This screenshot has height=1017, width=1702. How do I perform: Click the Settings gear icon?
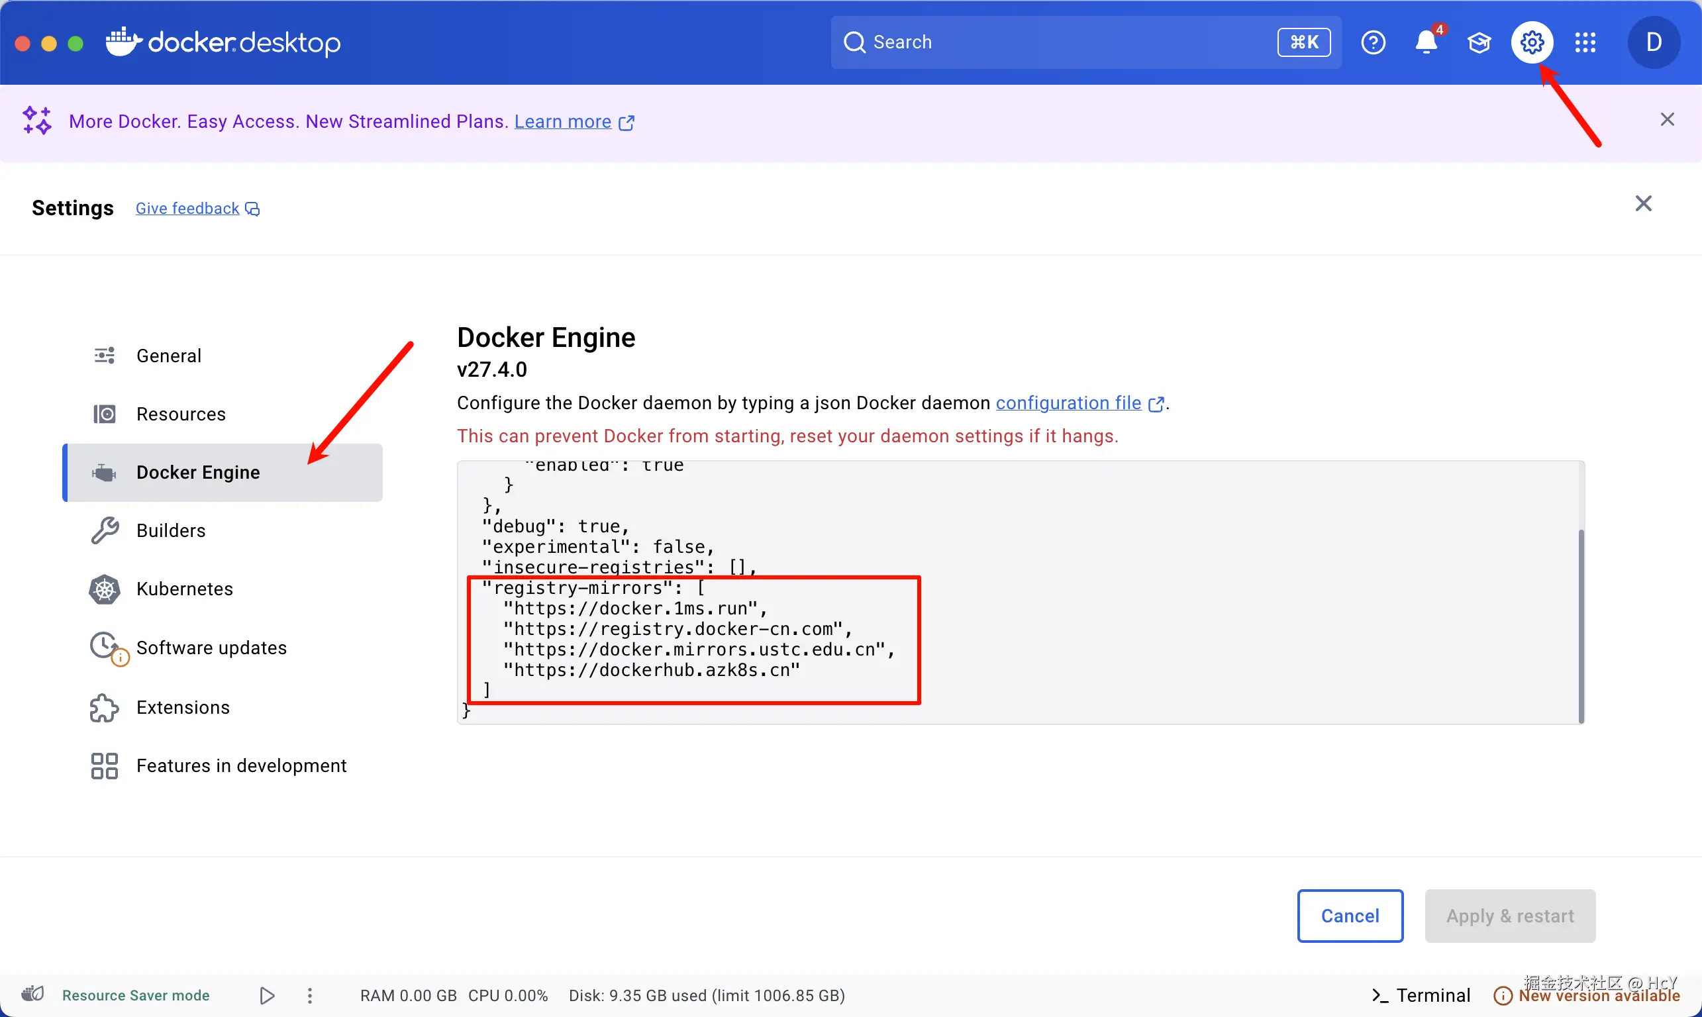[1532, 42]
